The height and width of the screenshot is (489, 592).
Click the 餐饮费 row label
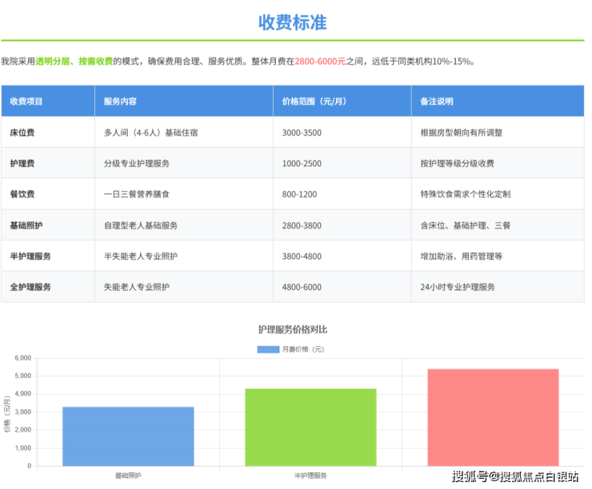coord(22,194)
